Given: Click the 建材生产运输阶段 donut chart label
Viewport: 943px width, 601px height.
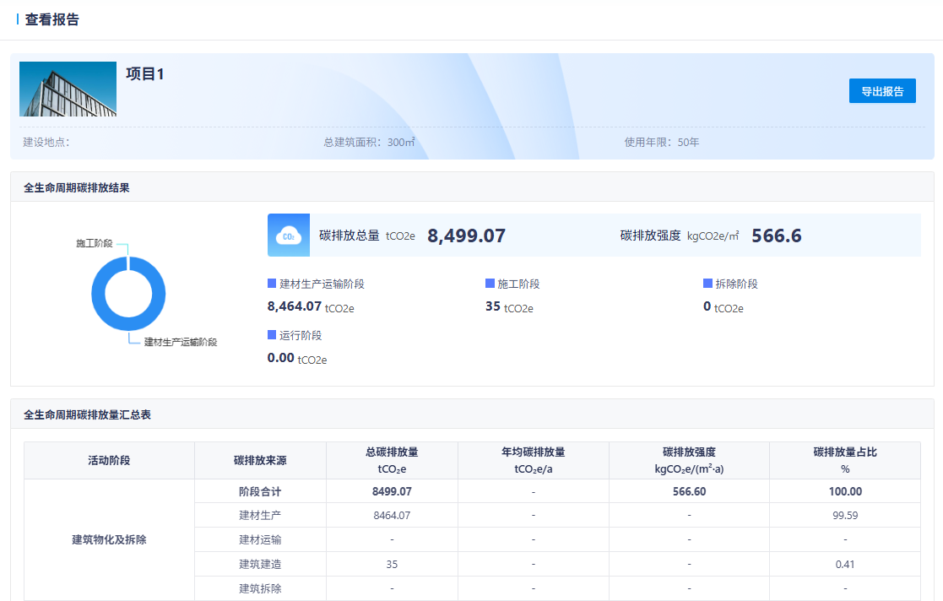Looking at the screenshot, I should click(x=181, y=342).
